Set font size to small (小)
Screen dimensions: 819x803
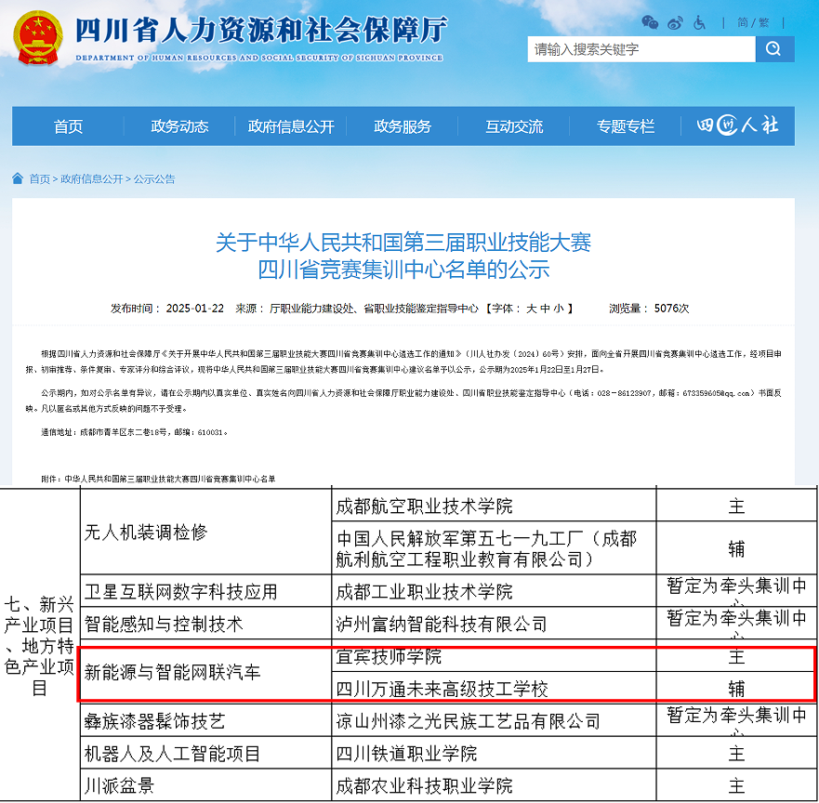(x=558, y=309)
